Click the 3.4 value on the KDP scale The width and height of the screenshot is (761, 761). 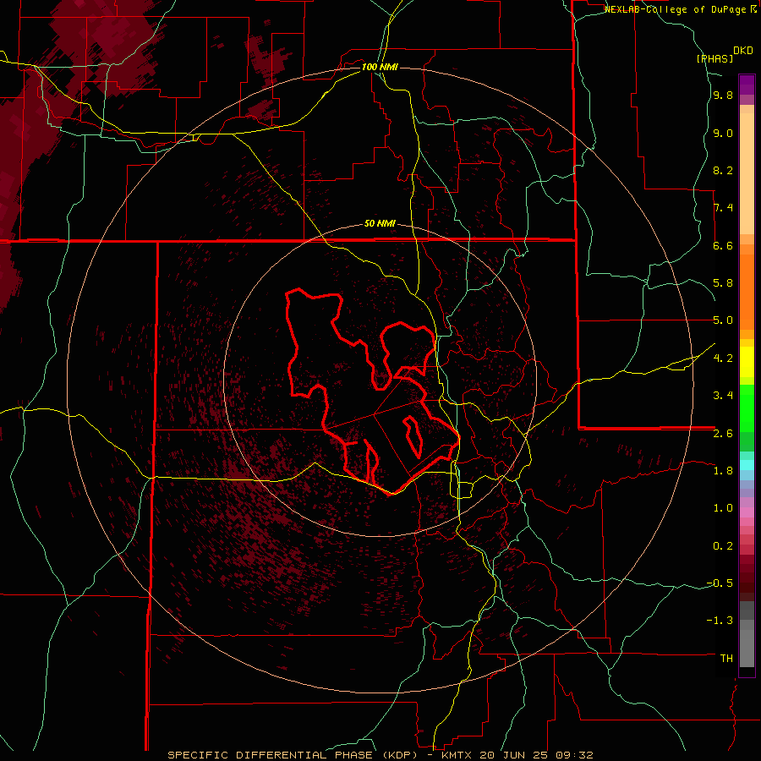point(723,396)
